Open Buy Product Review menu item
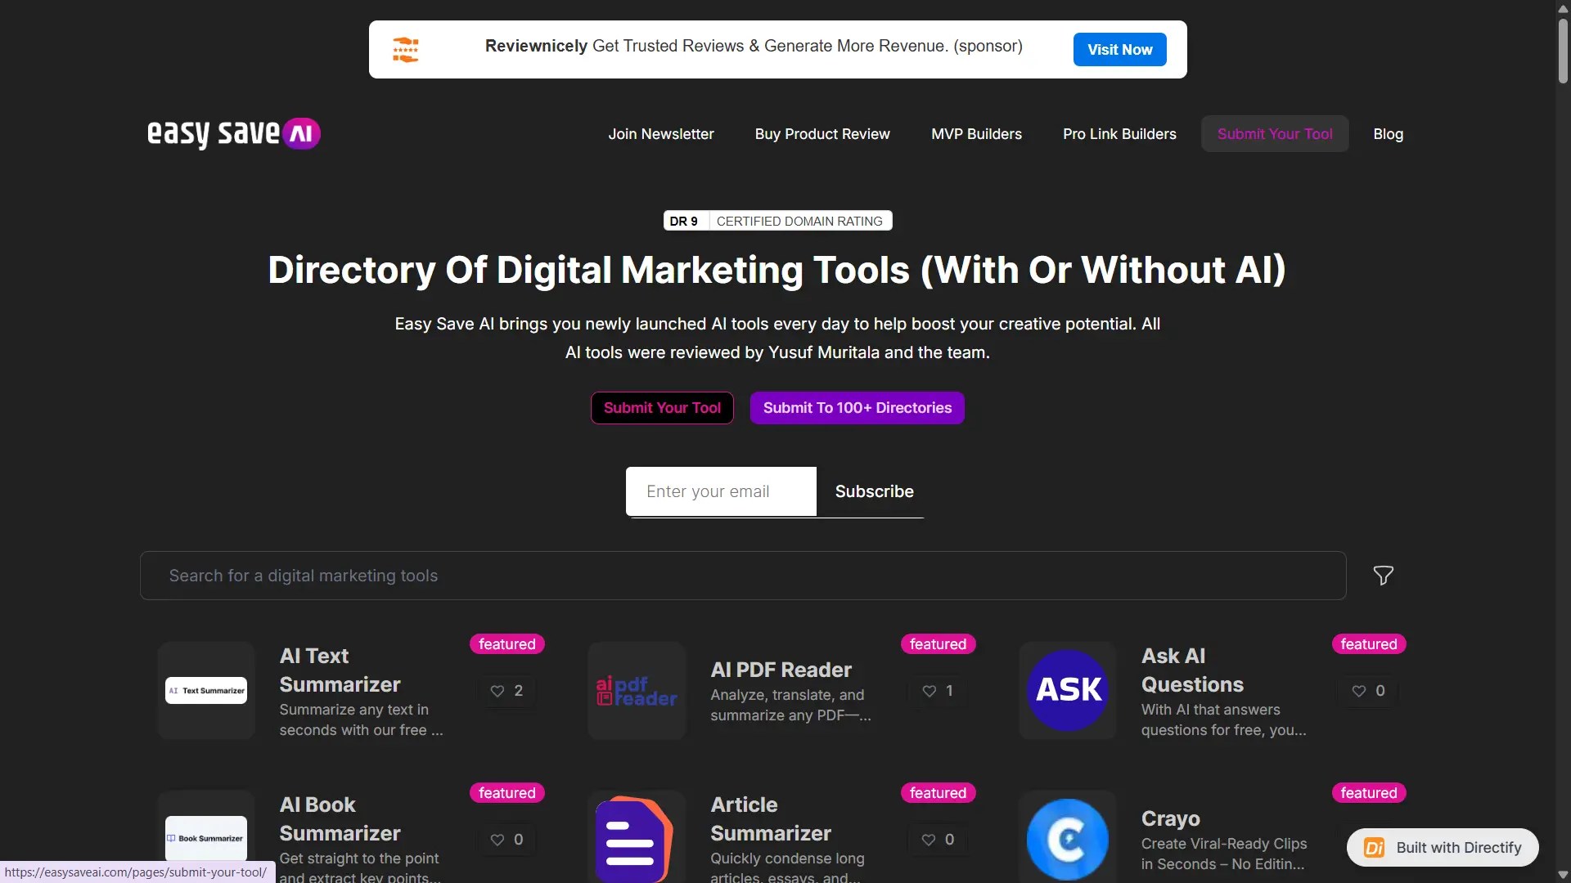Viewport: 1571px width, 883px height. 822,134
